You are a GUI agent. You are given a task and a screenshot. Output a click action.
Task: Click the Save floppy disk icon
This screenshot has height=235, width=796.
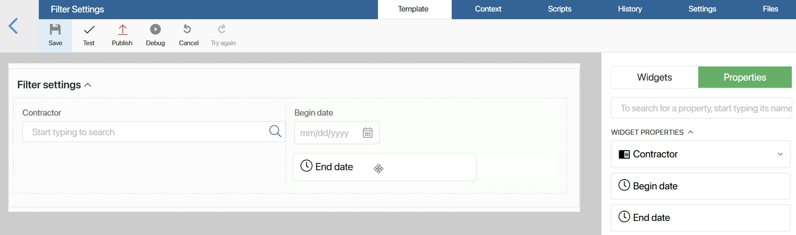click(55, 29)
